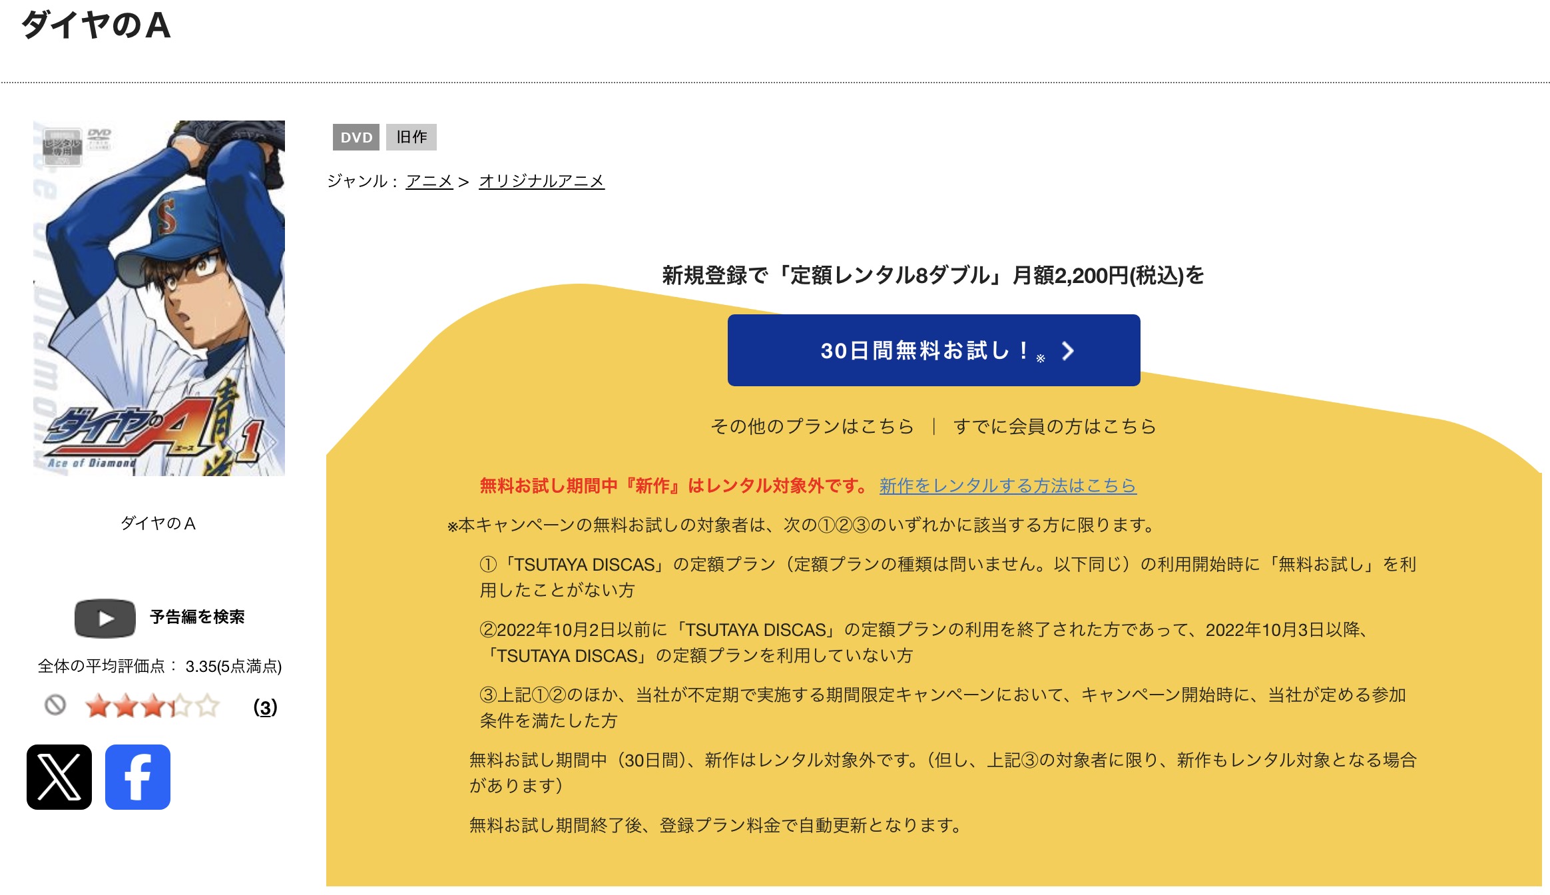Click the 全体の平均評価点 3.35 text
The width and height of the screenshot is (1550, 895).
[160, 667]
